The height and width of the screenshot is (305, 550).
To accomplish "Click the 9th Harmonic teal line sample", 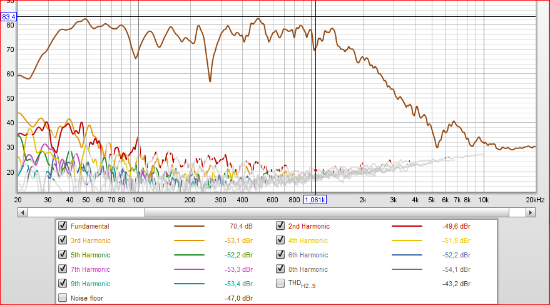I will pos(188,284).
